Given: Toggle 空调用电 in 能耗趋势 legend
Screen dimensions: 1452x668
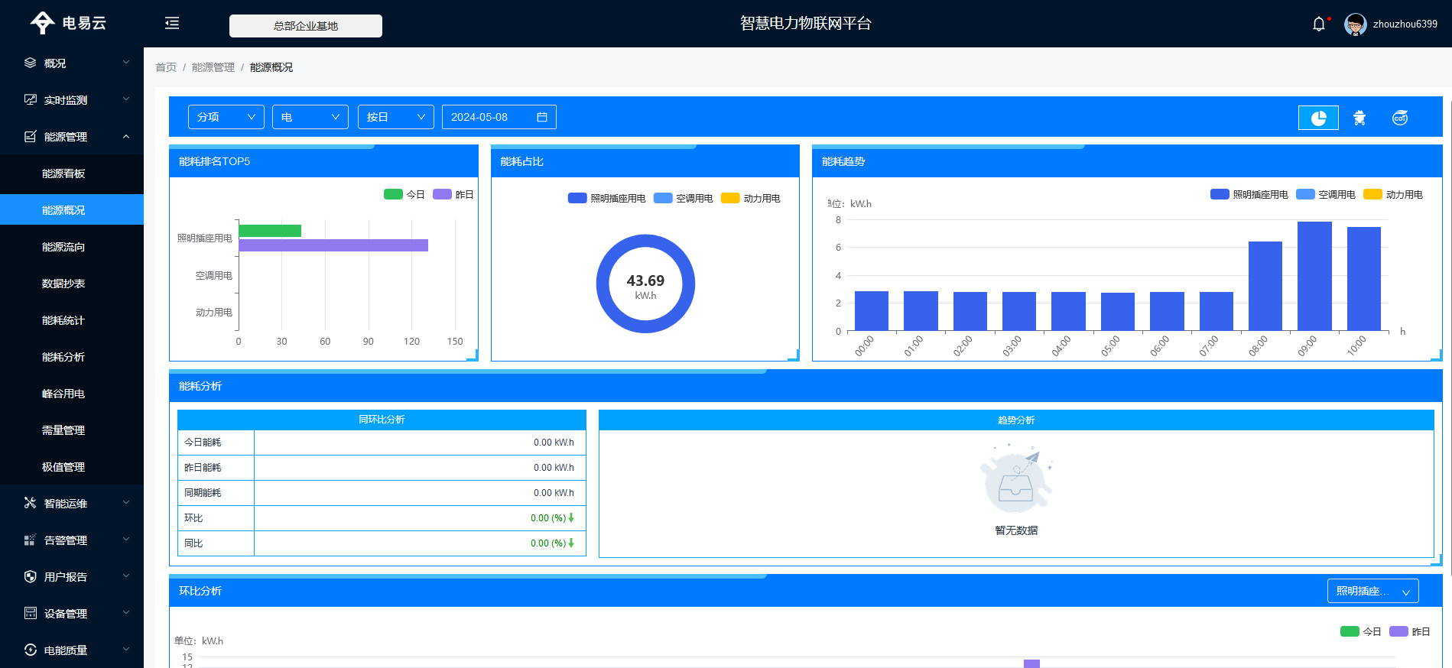Looking at the screenshot, I should coord(1325,194).
